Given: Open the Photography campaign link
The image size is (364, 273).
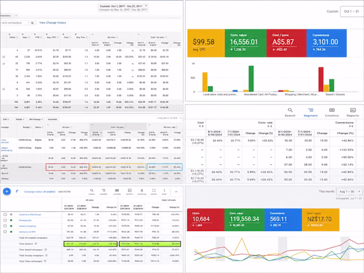Looking at the screenshot, I should point(25,220).
